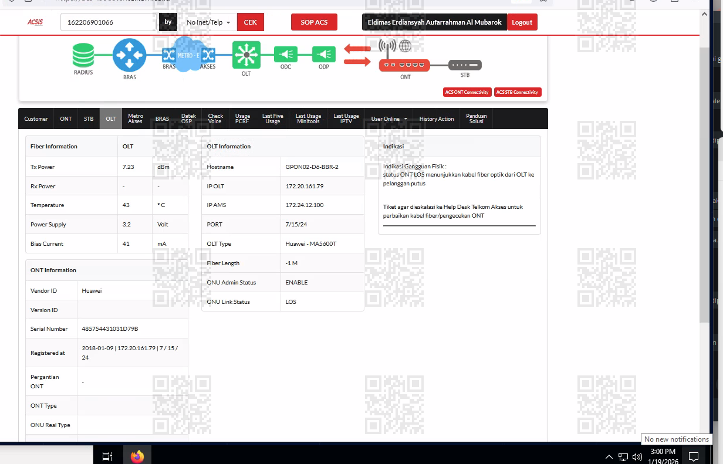
Task: Click IP OLT value 172.20.161.79
Action: tap(304, 187)
